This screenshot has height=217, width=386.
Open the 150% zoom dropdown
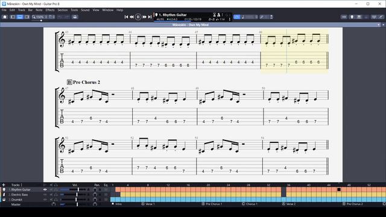(x=39, y=17)
